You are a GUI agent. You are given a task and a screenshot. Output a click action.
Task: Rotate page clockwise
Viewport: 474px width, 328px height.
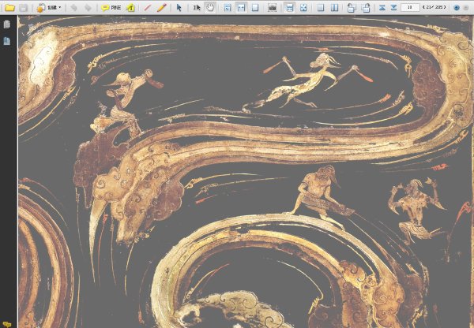coord(366,8)
